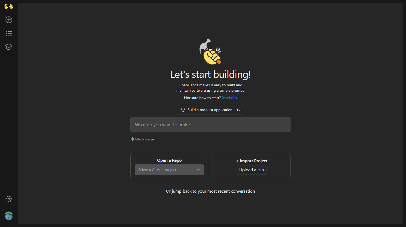Open the conversations list panel
Screen dimensions: 406x227
(x=9, y=33)
